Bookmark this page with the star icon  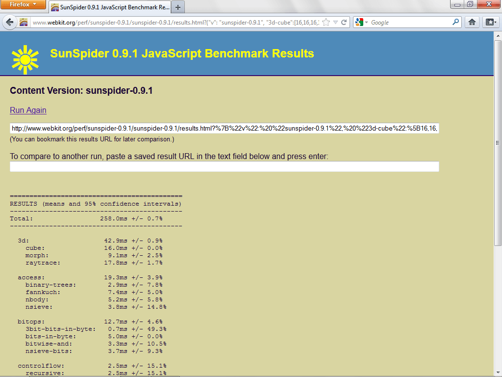click(x=326, y=23)
